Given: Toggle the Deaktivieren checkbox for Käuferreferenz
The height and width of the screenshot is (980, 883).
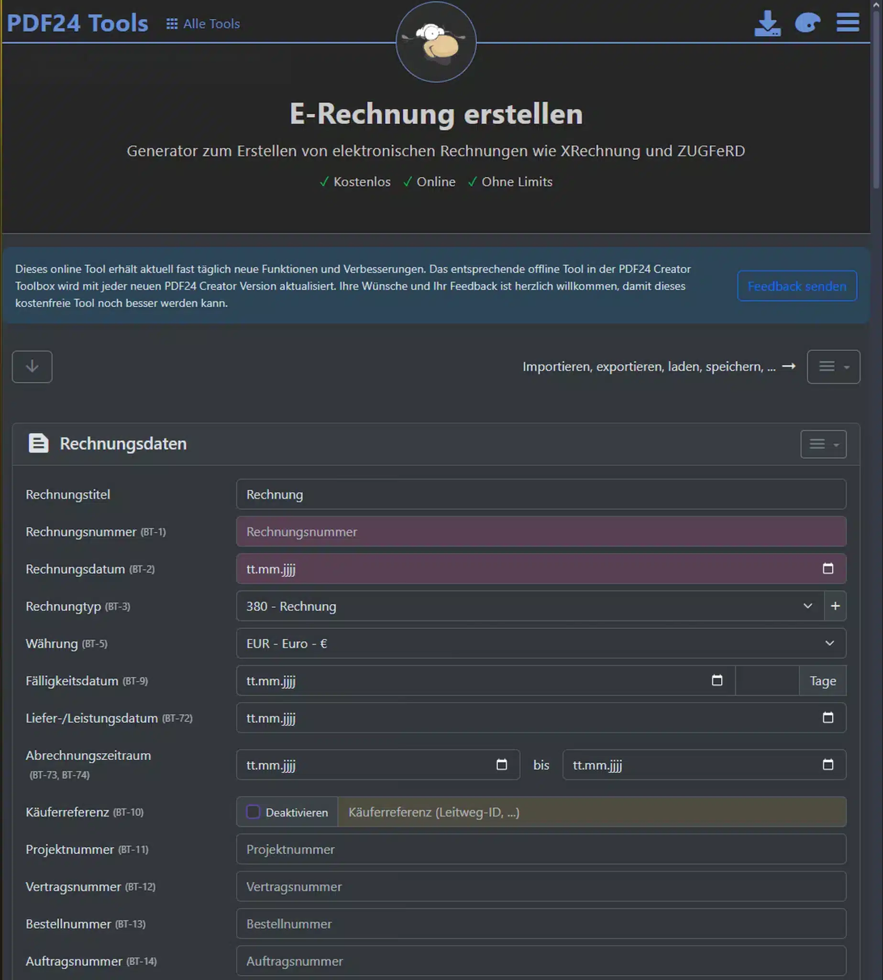Looking at the screenshot, I should tap(253, 812).
